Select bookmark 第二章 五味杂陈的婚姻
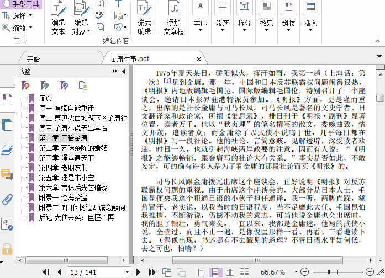385x278 pixels. [72, 148]
